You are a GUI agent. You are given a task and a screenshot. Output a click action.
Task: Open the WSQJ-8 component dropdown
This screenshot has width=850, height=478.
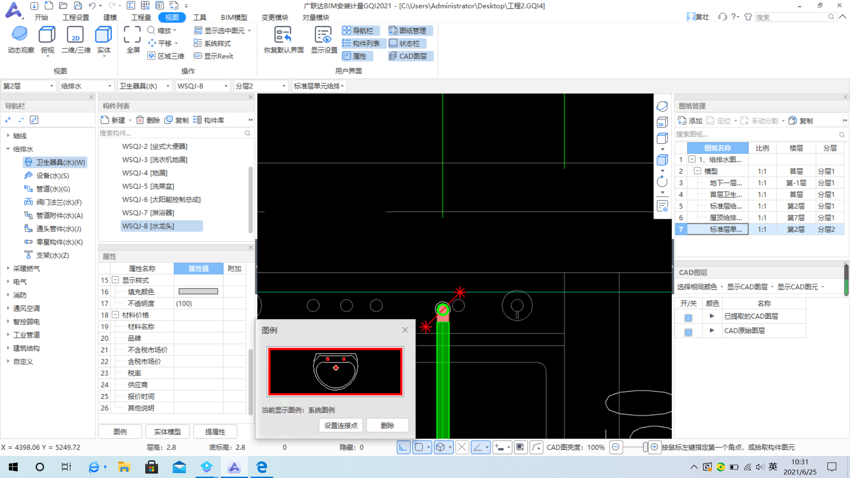coord(203,86)
